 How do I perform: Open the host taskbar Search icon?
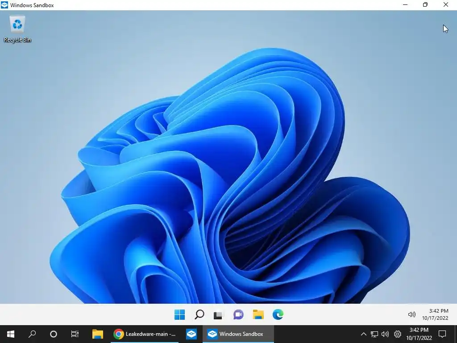coord(32,334)
